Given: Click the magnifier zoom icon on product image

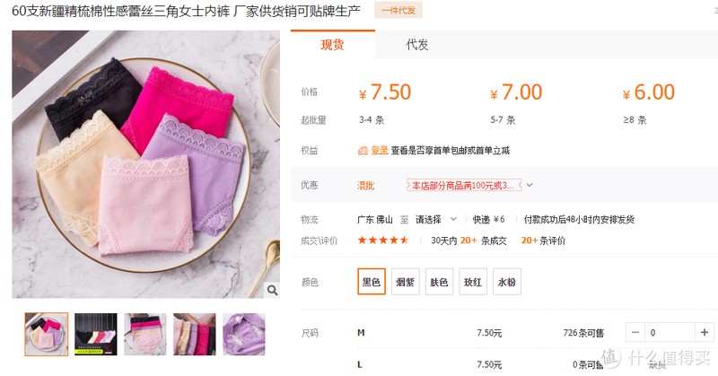Looking at the screenshot, I should [272, 290].
